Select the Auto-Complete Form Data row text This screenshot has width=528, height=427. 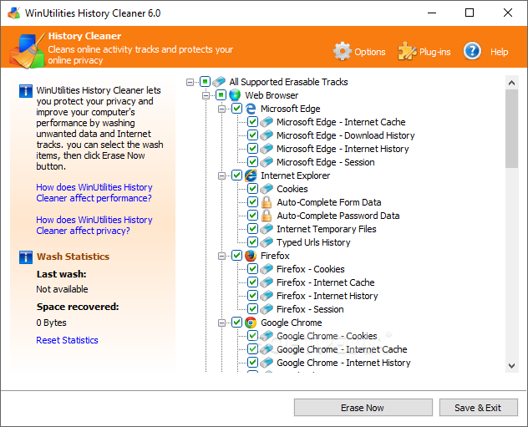[x=329, y=202]
